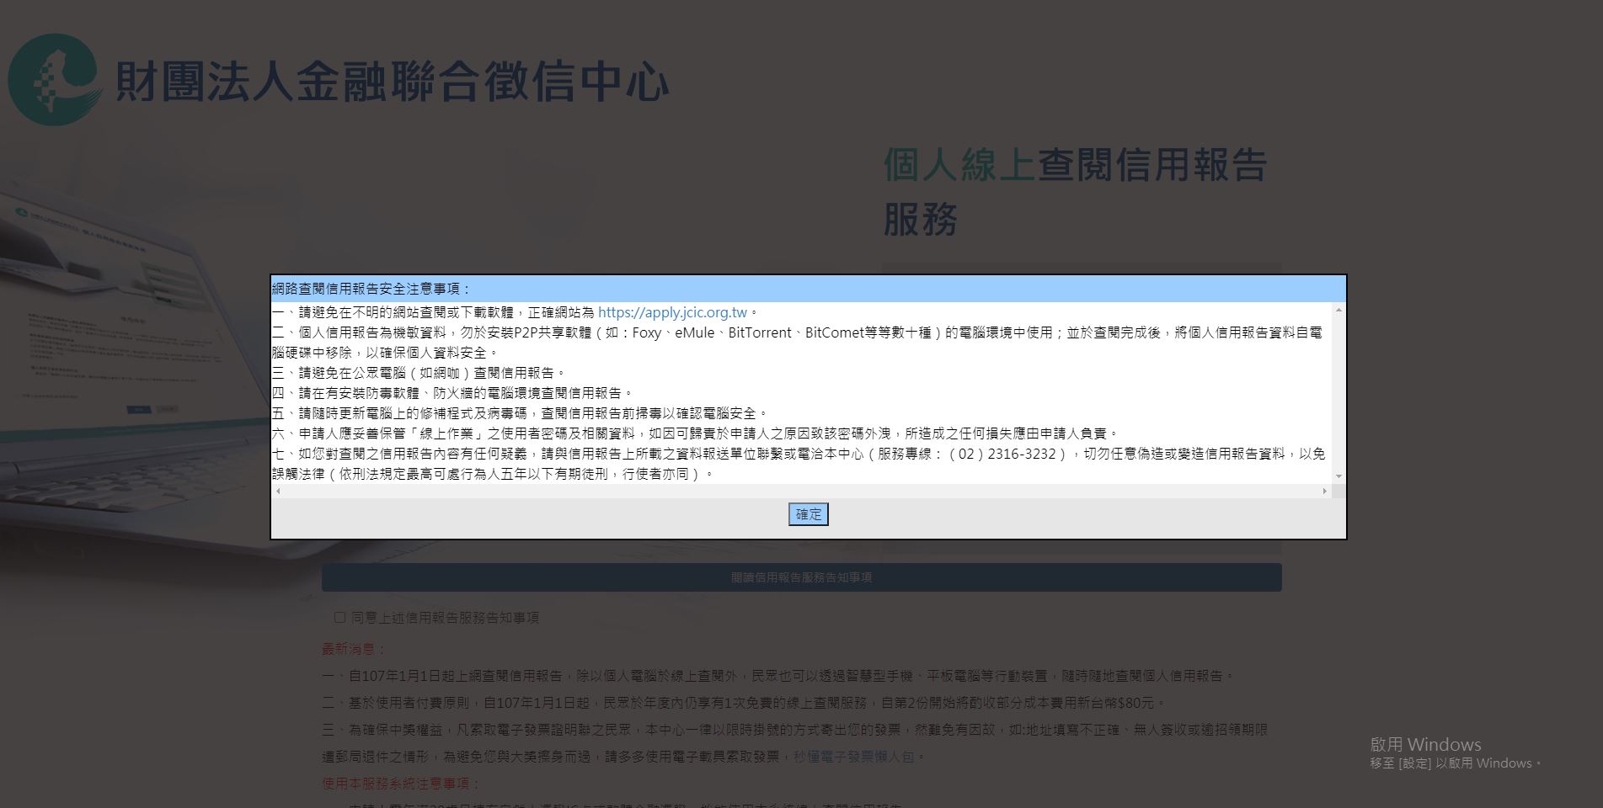Click the 個人線上查閱信用報告服務 heading
The width and height of the screenshot is (1603, 808).
pos(1075,191)
